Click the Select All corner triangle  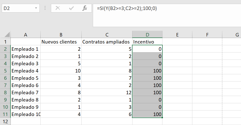(x=7, y=34)
